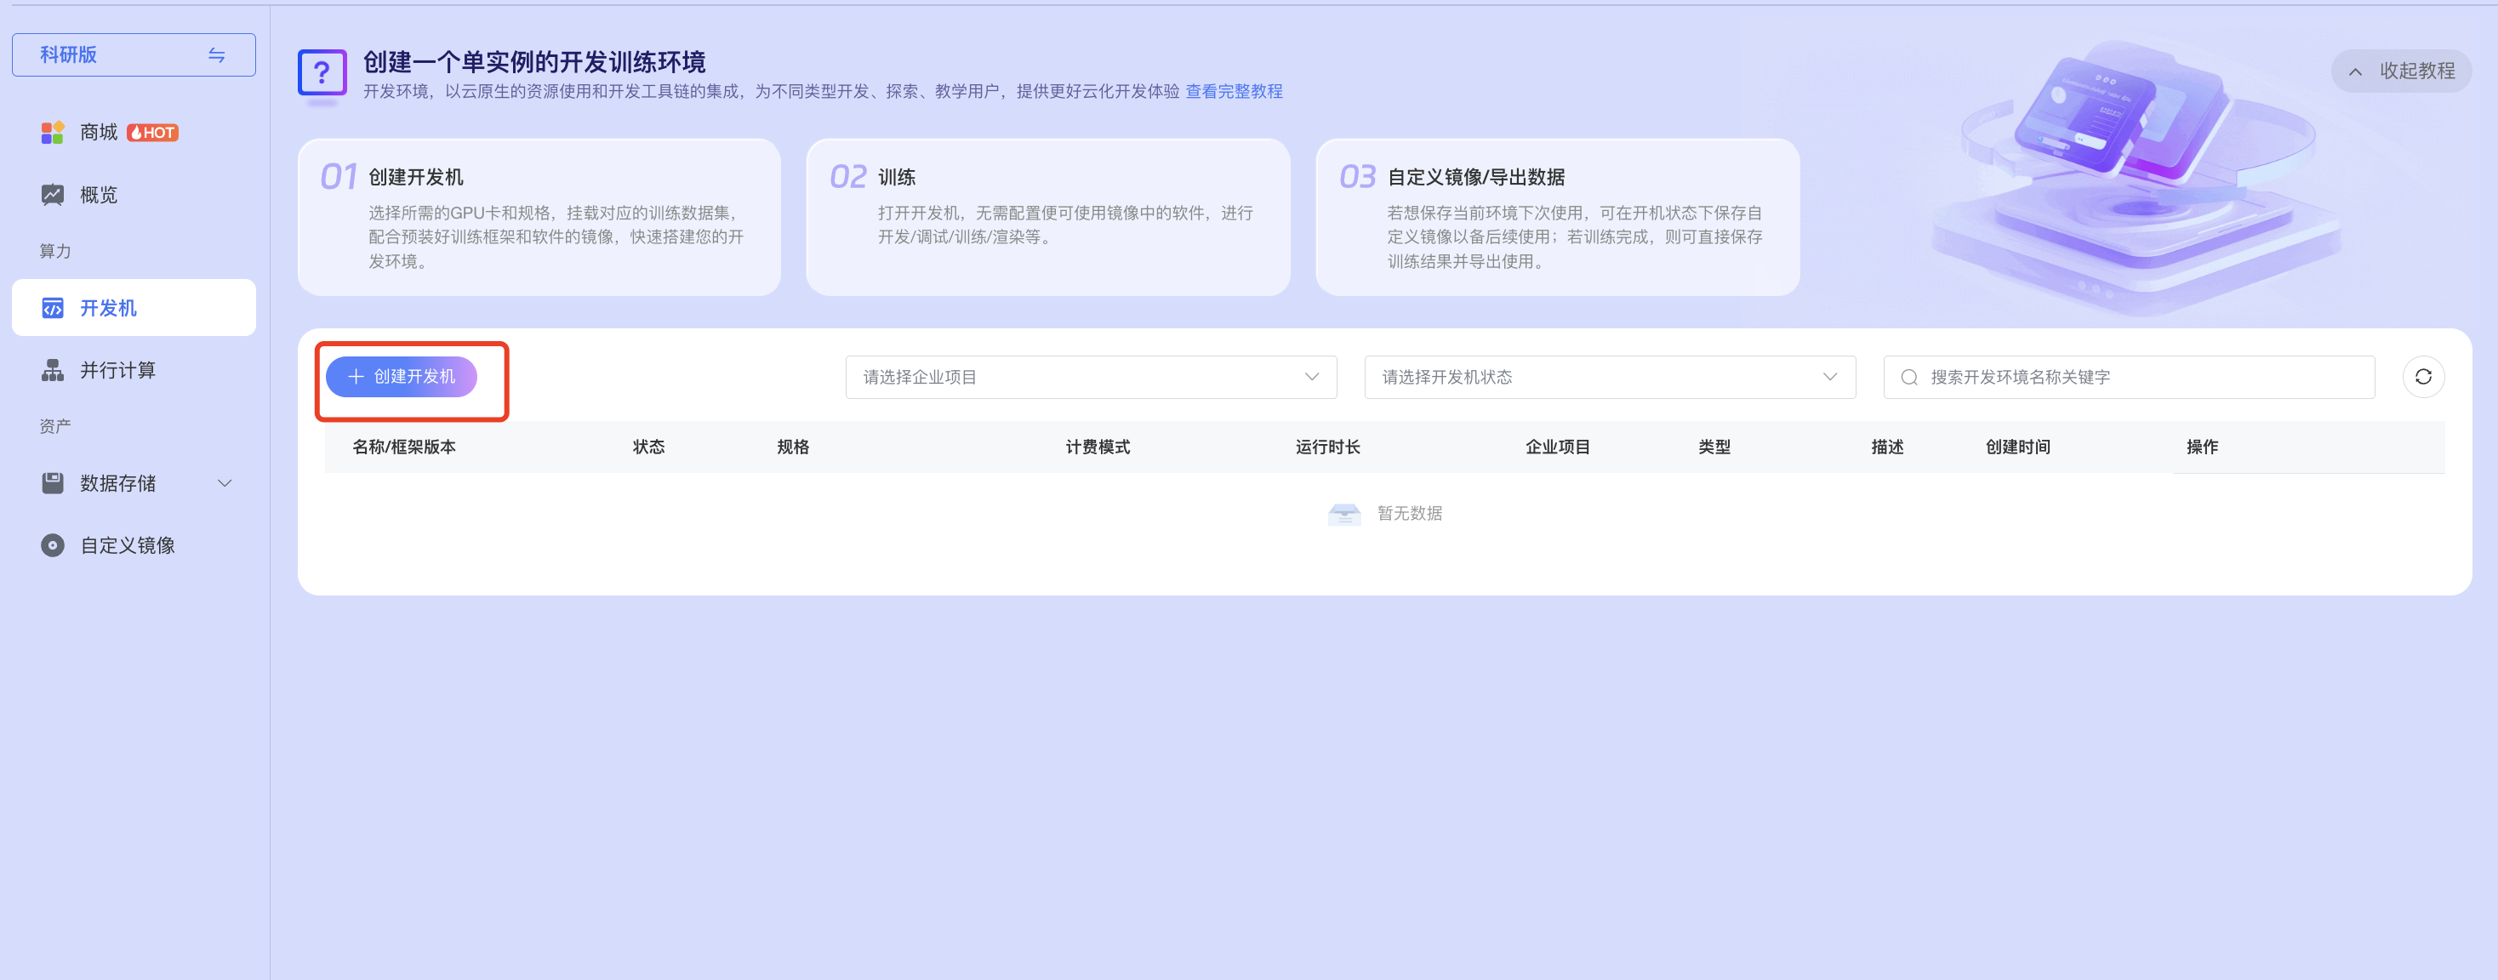This screenshot has height=980, width=2498.
Task: Click the 03 自定义镜像/导出数据 card
Action: click(1557, 217)
